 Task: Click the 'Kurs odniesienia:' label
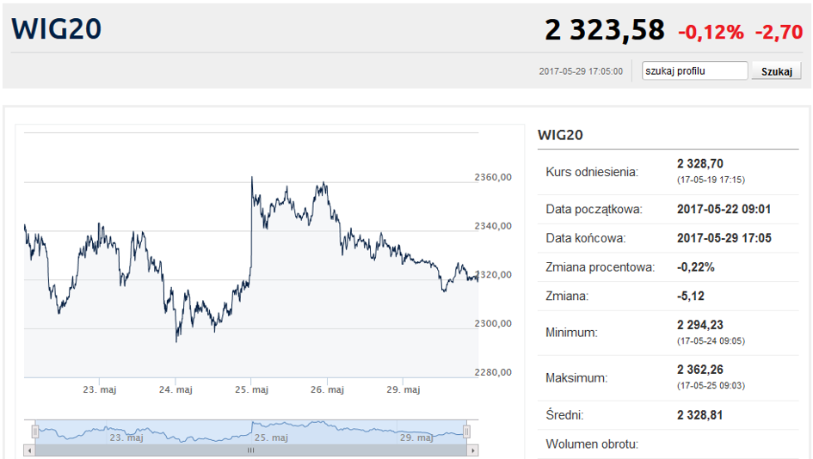click(x=592, y=172)
